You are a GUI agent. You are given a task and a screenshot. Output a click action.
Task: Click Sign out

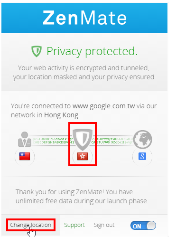104,225
